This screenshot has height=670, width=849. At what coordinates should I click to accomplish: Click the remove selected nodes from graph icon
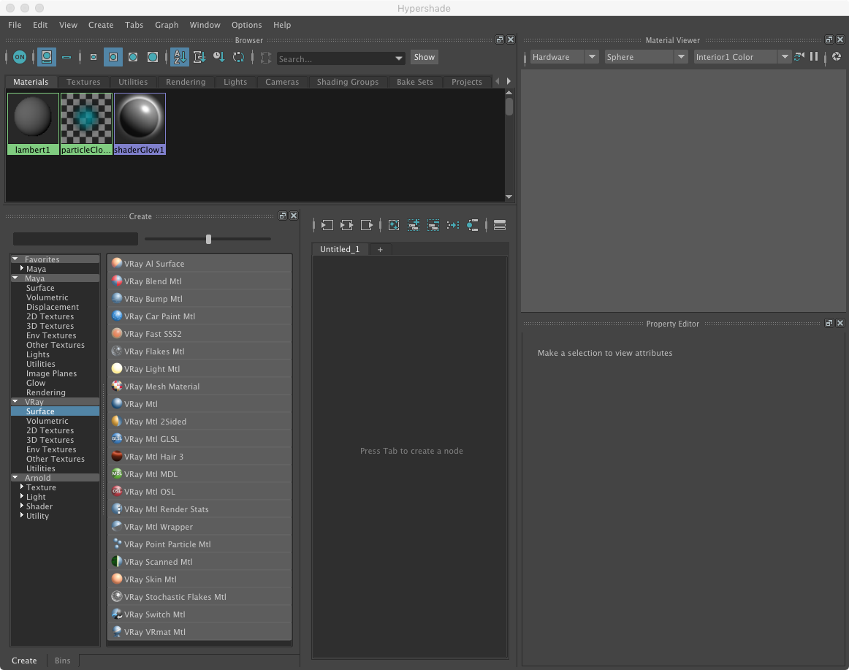tap(433, 225)
